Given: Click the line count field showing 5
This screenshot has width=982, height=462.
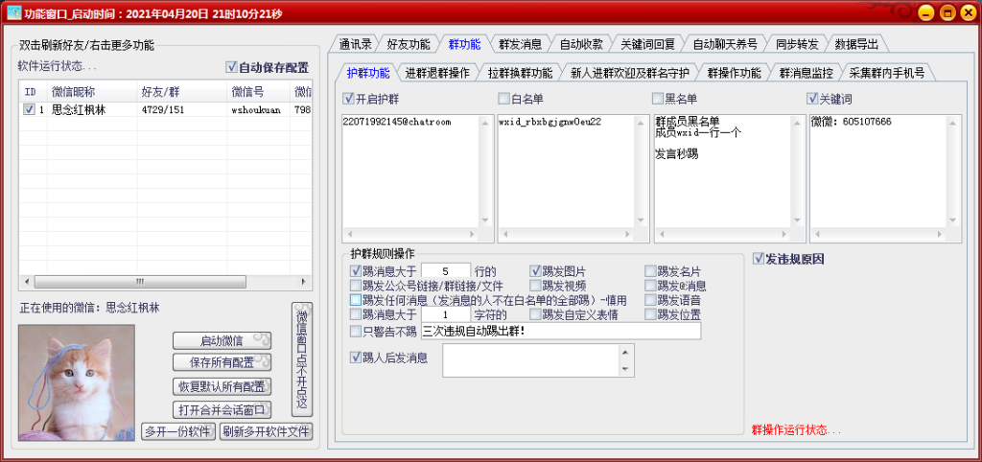Looking at the screenshot, I should pos(445,271).
